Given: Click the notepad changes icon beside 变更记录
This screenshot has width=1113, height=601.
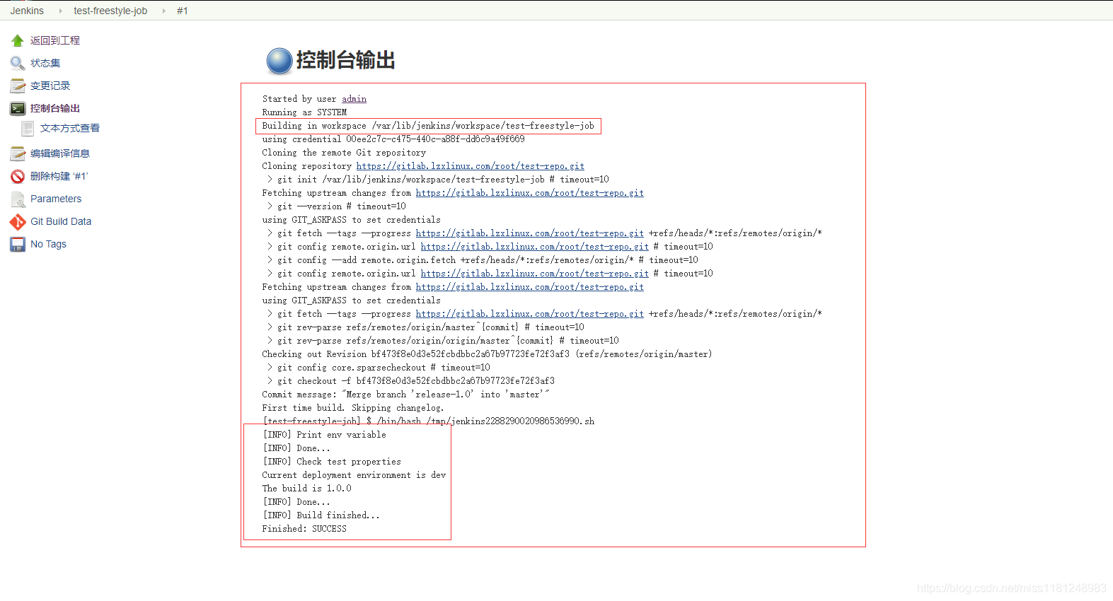Looking at the screenshot, I should [18, 86].
